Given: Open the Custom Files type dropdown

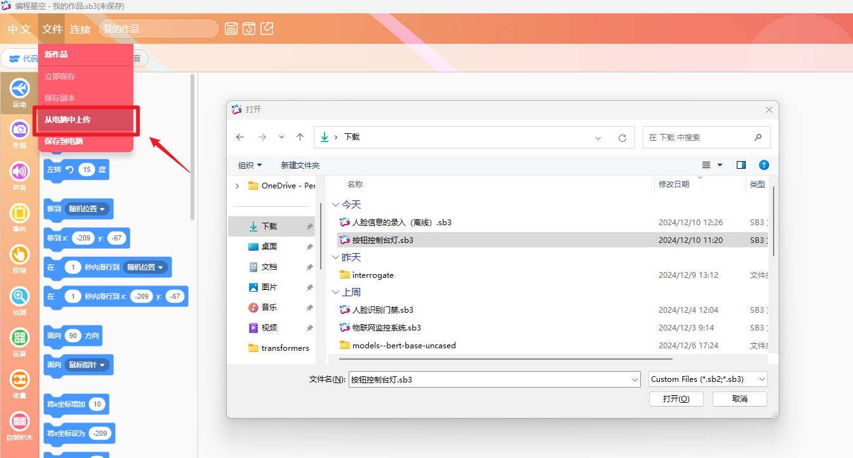Looking at the screenshot, I should point(708,379).
